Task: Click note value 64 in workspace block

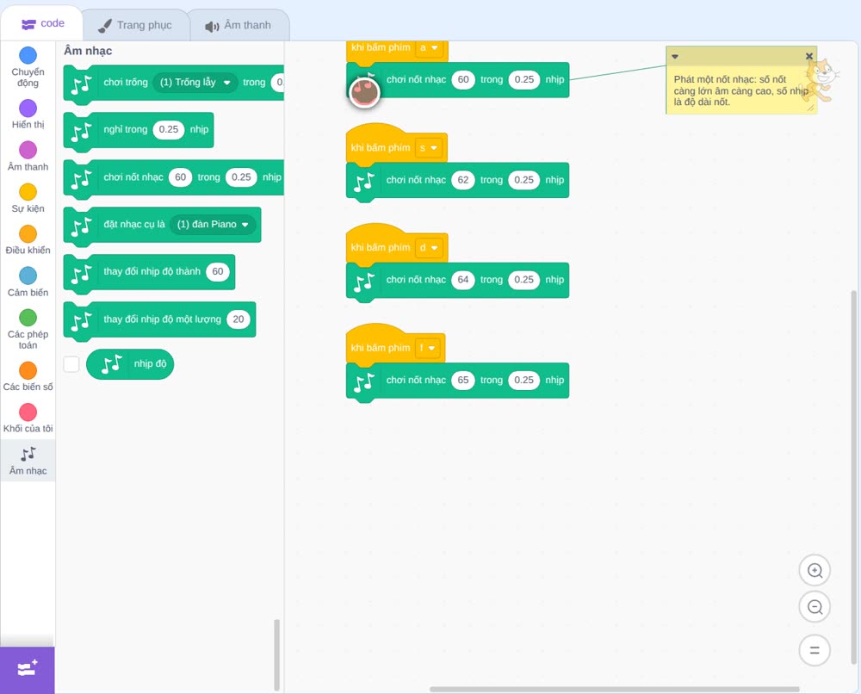Action: click(463, 280)
